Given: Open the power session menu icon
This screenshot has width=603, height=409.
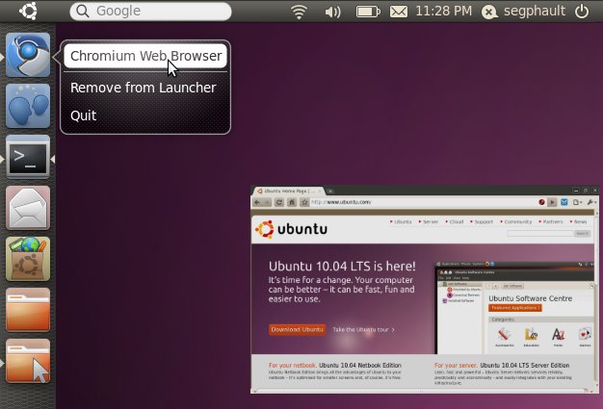Looking at the screenshot, I should [x=582, y=12].
